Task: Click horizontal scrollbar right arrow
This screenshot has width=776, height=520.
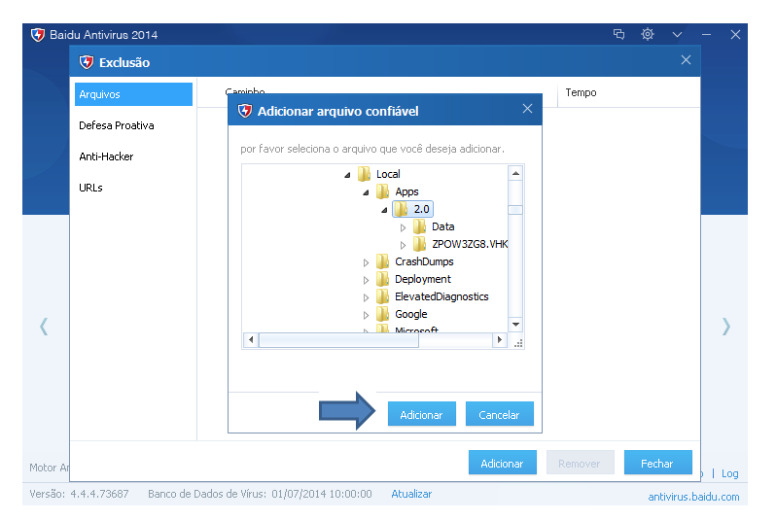Action: point(500,340)
